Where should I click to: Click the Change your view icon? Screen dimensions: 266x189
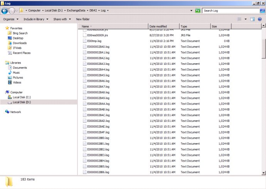(x=239, y=19)
